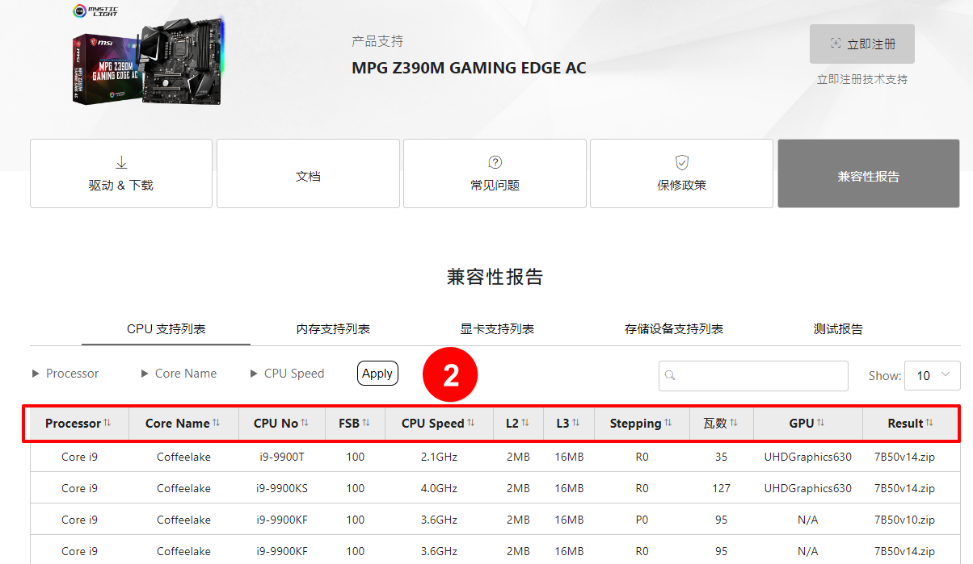
Task: Open the 测试报告 tab
Action: [839, 328]
